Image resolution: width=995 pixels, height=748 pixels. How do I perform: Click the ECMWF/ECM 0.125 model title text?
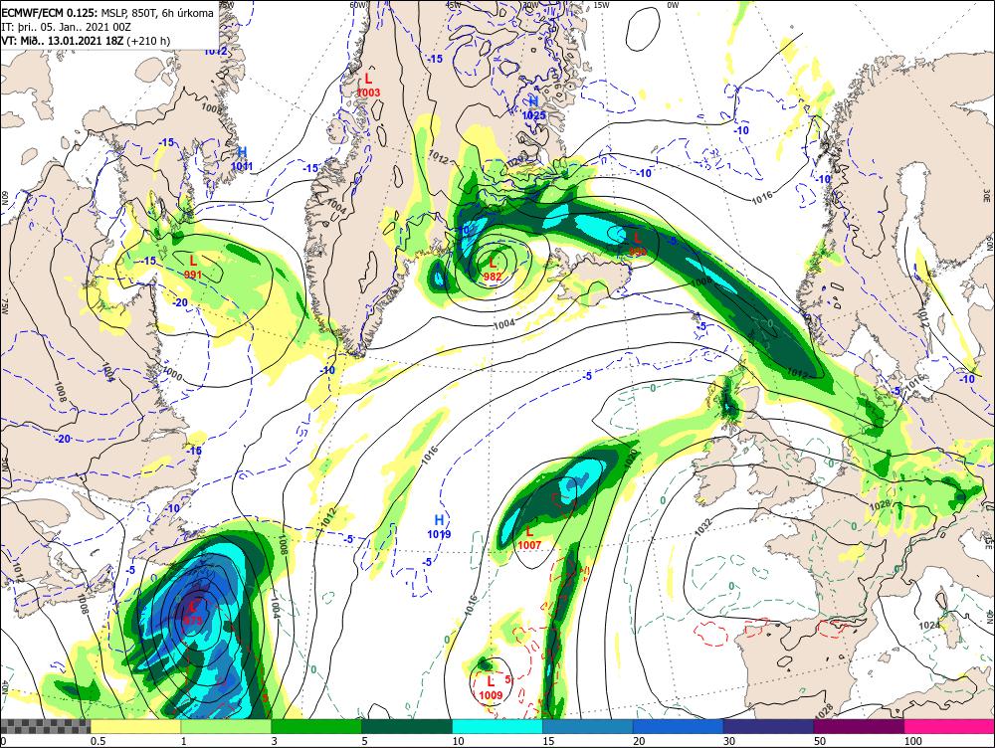click(x=50, y=13)
